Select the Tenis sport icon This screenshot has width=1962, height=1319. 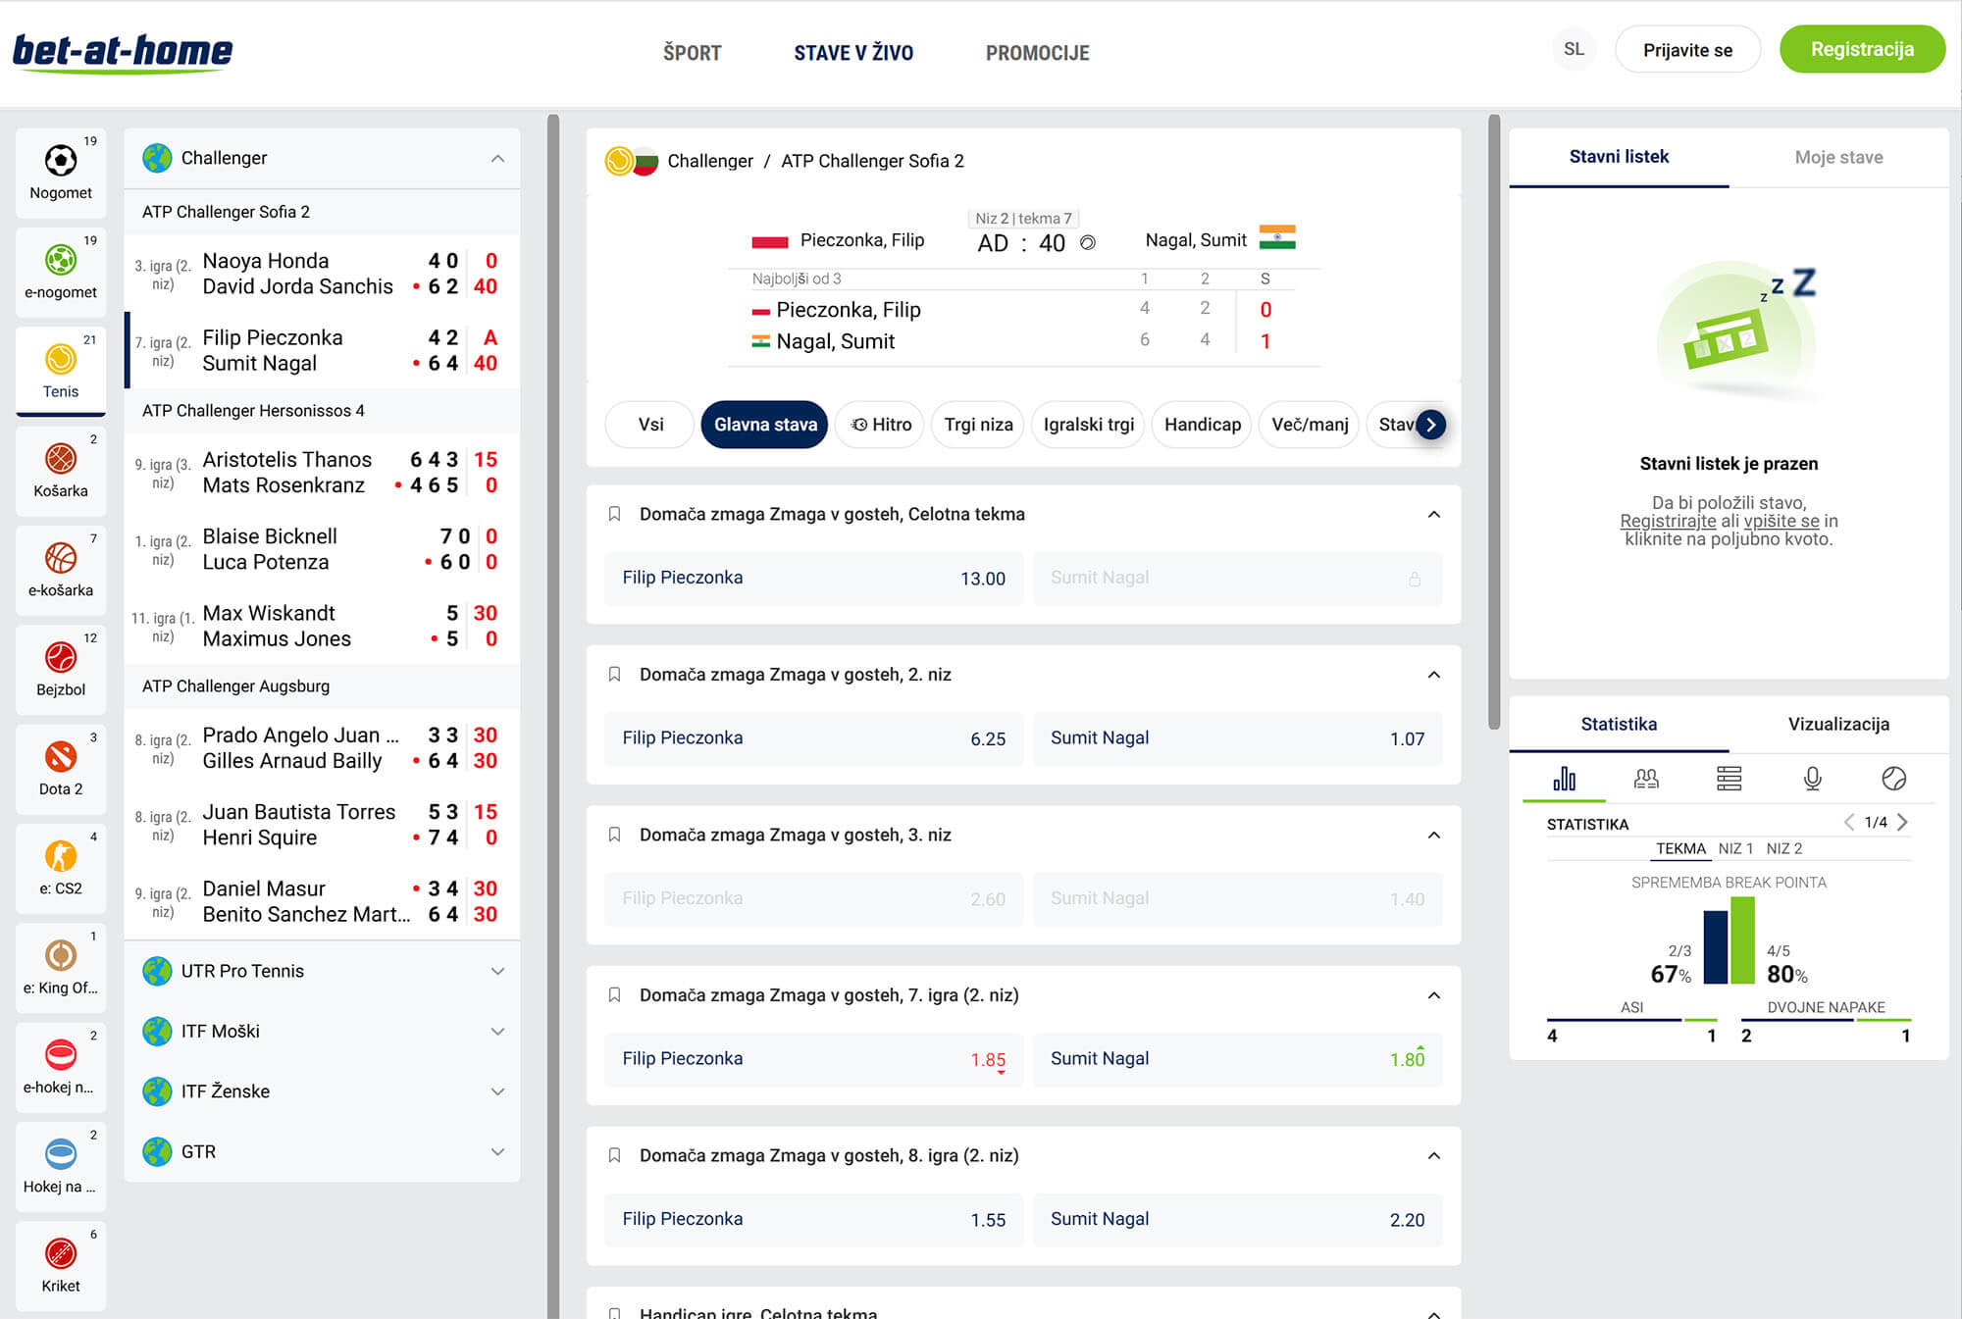[61, 370]
